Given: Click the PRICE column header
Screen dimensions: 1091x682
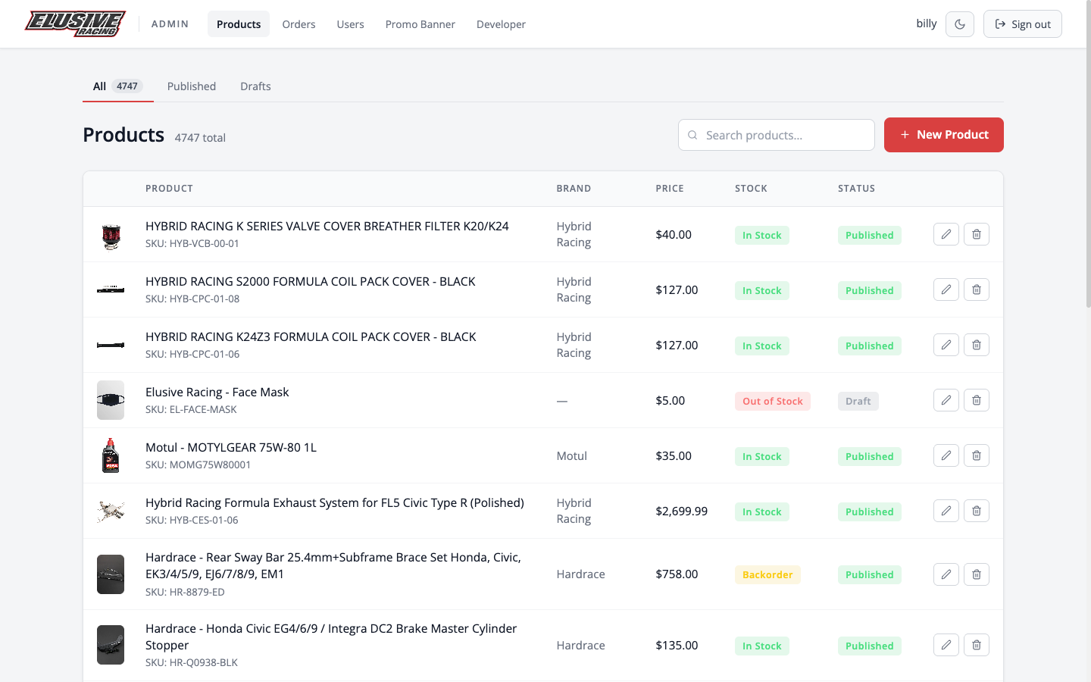Looking at the screenshot, I should click(670, 189).
